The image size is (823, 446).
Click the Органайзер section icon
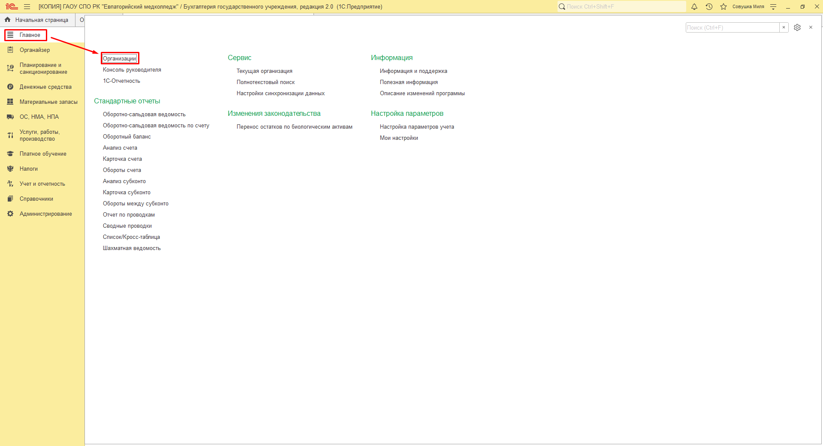tap(10, 50)
